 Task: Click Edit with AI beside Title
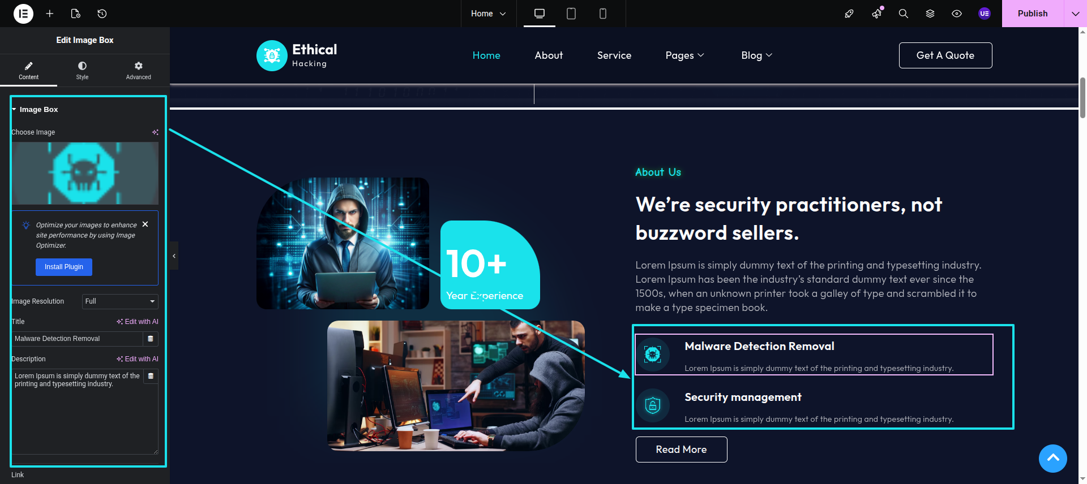click(138, 322)
